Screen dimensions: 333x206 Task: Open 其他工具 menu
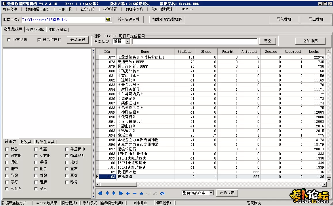[65, 9]
